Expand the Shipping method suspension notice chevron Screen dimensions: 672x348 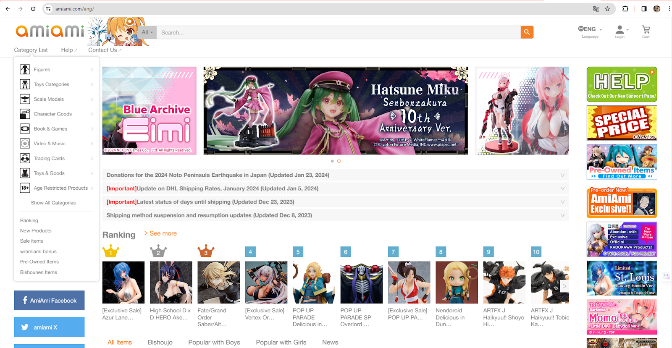point(562,215)
